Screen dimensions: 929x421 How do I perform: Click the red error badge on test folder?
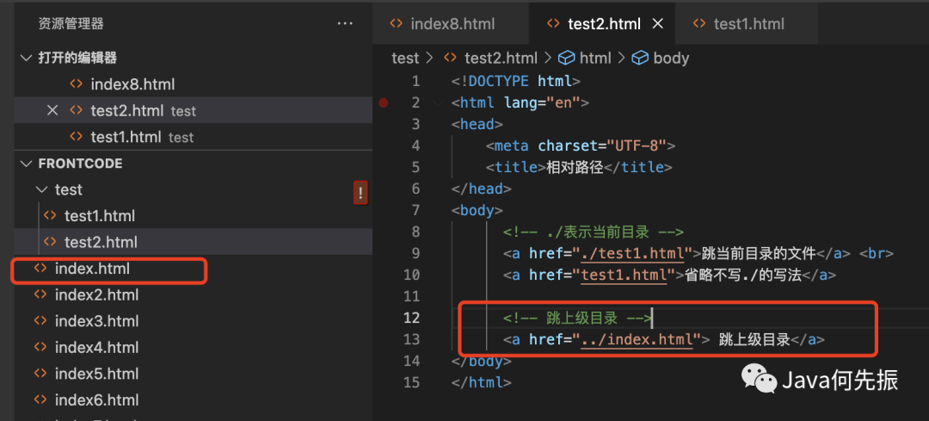click(x=360, y=192)
